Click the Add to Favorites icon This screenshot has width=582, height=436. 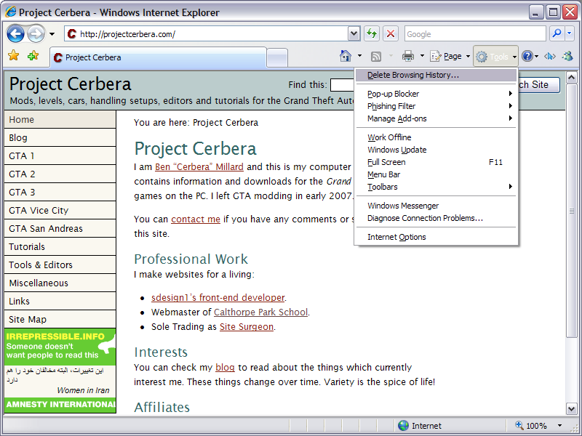pyautogui.click(x=33, y=56)
